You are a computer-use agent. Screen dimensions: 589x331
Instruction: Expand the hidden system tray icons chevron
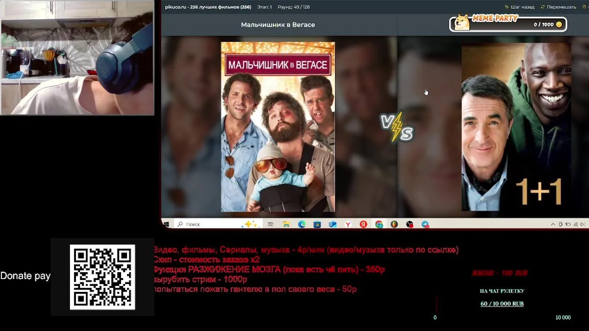[553, 224]
